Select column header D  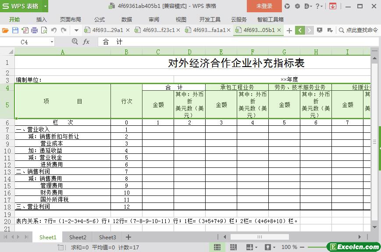point(189,52)
